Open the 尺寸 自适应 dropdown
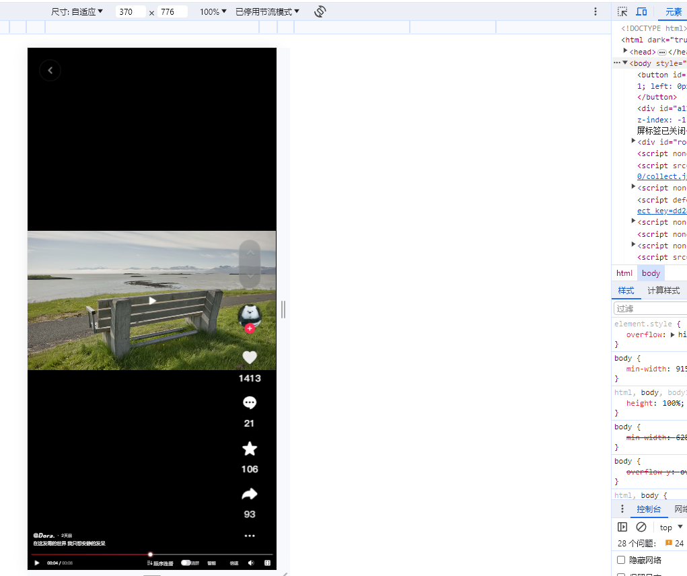 (77, 12)
